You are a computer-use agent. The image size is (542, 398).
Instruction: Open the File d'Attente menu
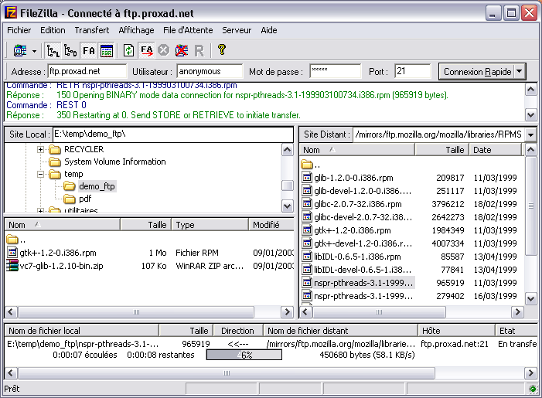pos(188,30)
